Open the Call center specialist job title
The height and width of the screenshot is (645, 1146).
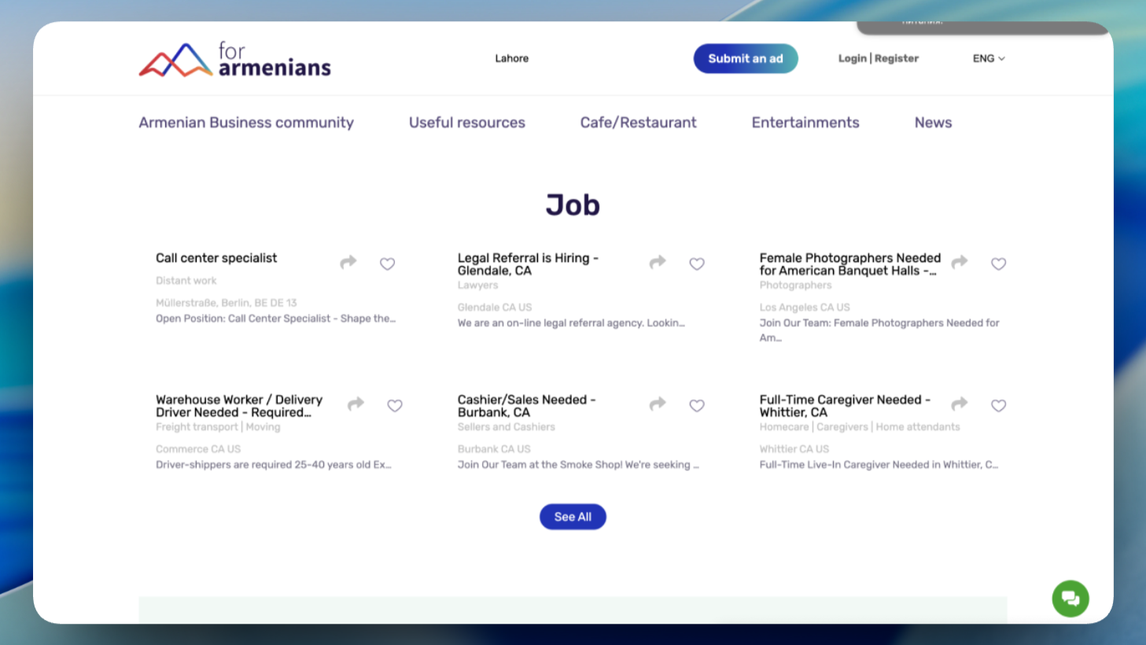(216, 258)
